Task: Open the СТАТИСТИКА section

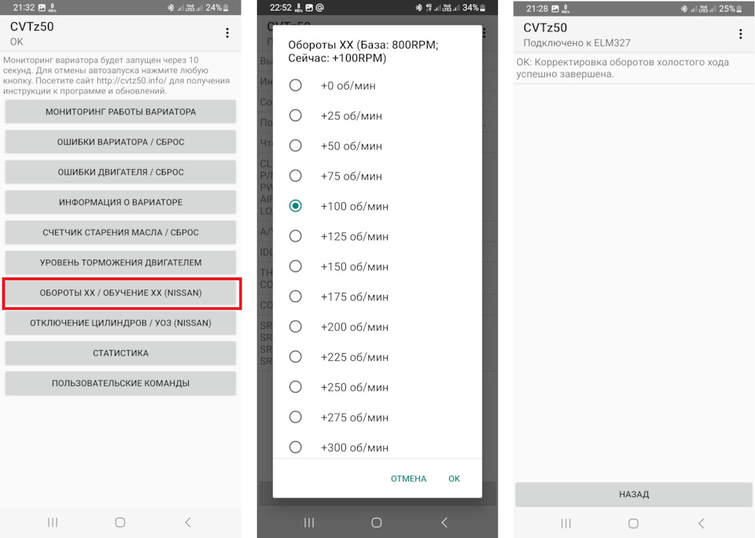Action: pyautogui.click(x=120, y=353)
